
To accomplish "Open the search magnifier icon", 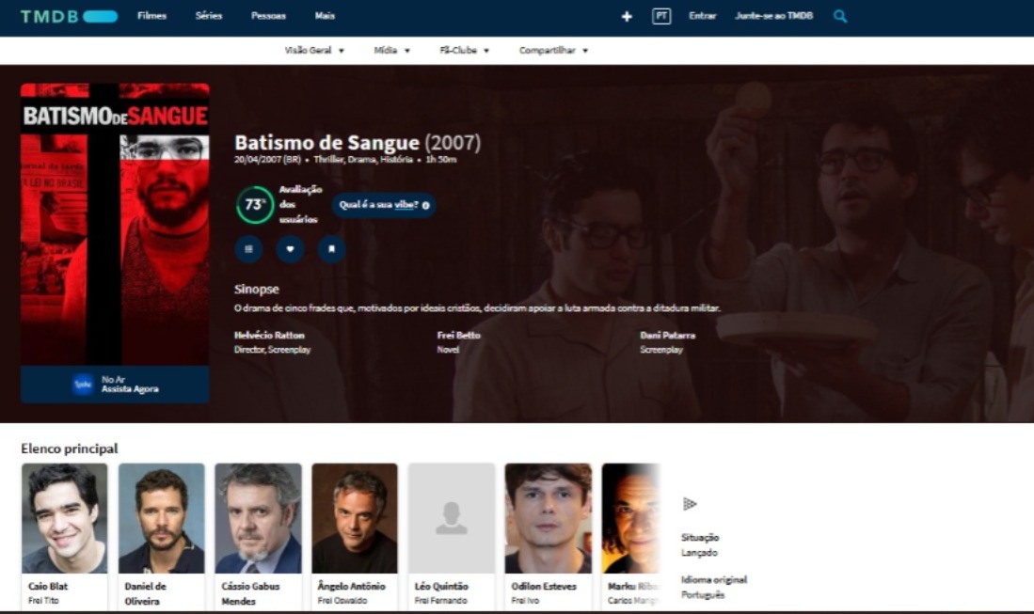I will pos(840,16).
